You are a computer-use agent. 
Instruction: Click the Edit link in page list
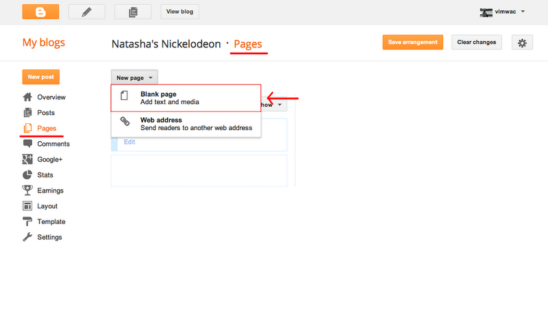[x=129, y=142]
